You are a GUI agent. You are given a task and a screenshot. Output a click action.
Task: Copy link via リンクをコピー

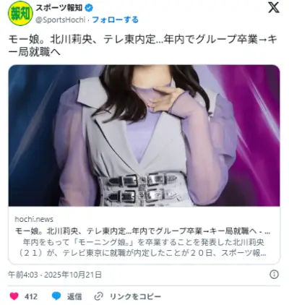[135, 296]
